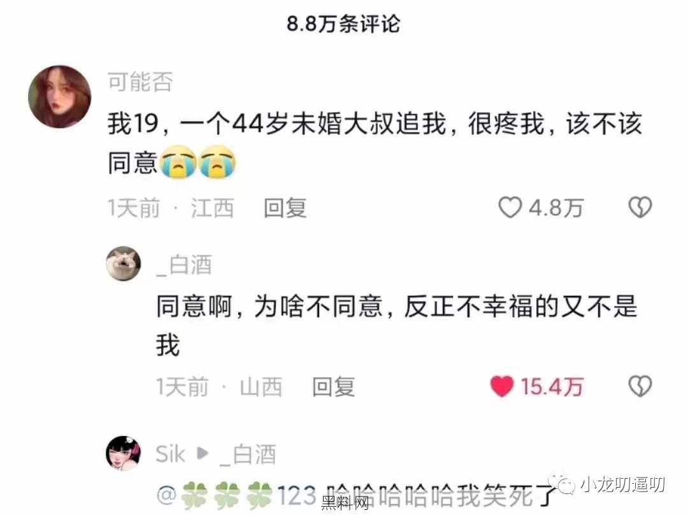Dislike 可能否's comment with broken heart
This screenshot has height=515, width=688.
click(640, 208)
